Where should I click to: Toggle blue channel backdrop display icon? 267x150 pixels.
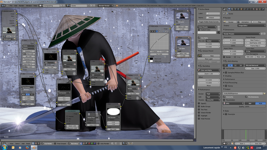(x=95, y=144)
